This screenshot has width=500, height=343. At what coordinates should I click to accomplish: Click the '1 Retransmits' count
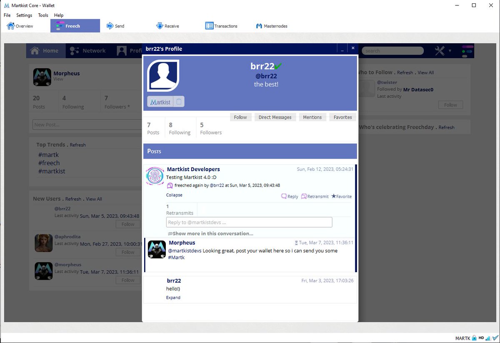pos(180,209)
